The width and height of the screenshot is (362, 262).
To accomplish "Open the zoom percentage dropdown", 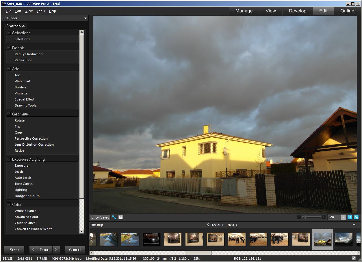I will coord(343,217).
